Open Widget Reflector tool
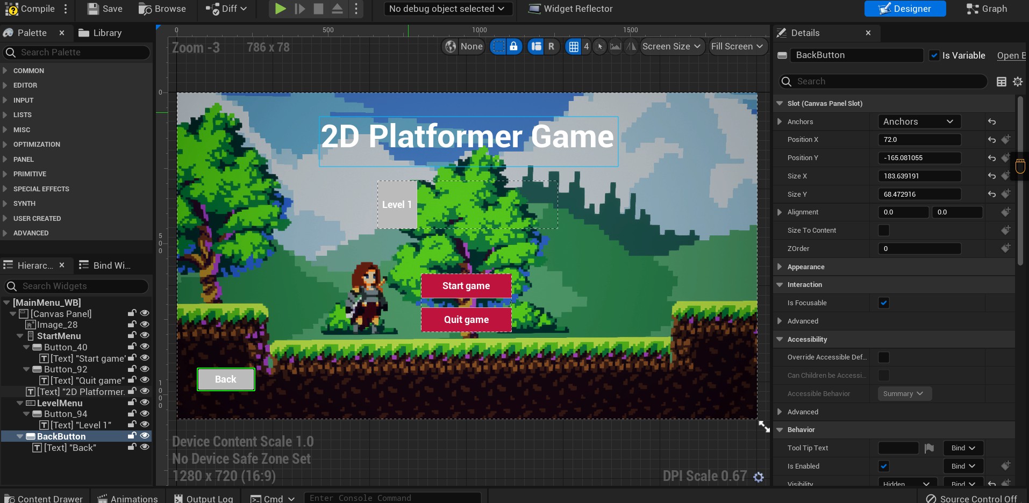1029x503 pixels. click(x=570, y=9)
